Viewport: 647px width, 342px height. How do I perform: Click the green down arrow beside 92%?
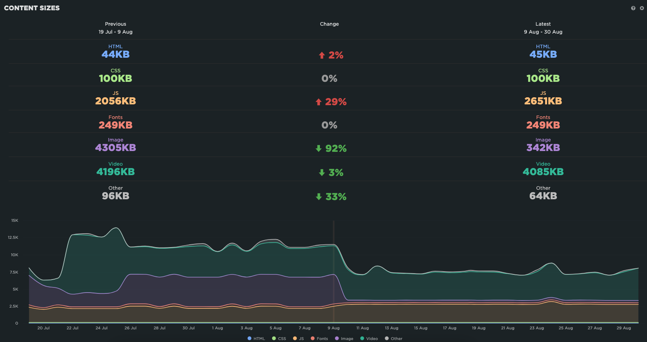[x=318, y=149]
